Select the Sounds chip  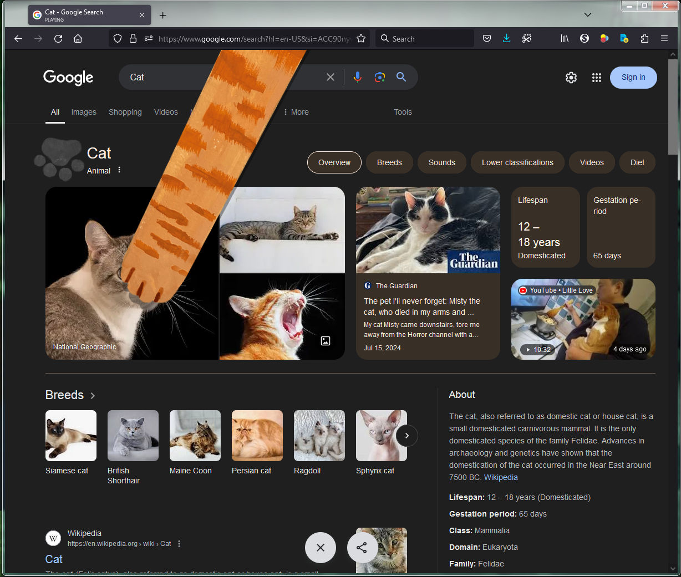tap(442, 162)
